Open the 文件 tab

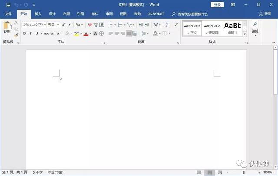tap(8, 14)
